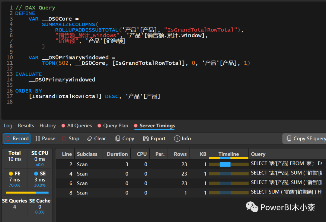Image resolution: width=326 pixels, height=222 pixels.
Task: Show the Query Plan tab
Action: click(x=113, y=126)
